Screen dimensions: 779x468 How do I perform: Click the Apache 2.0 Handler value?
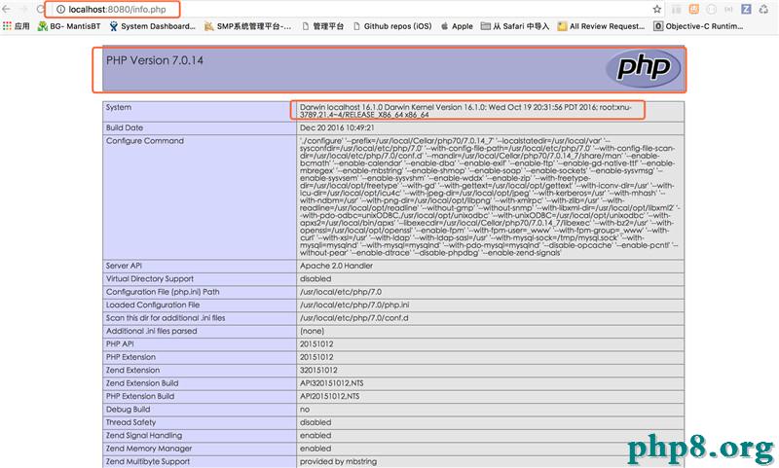[x=336, y=266]
